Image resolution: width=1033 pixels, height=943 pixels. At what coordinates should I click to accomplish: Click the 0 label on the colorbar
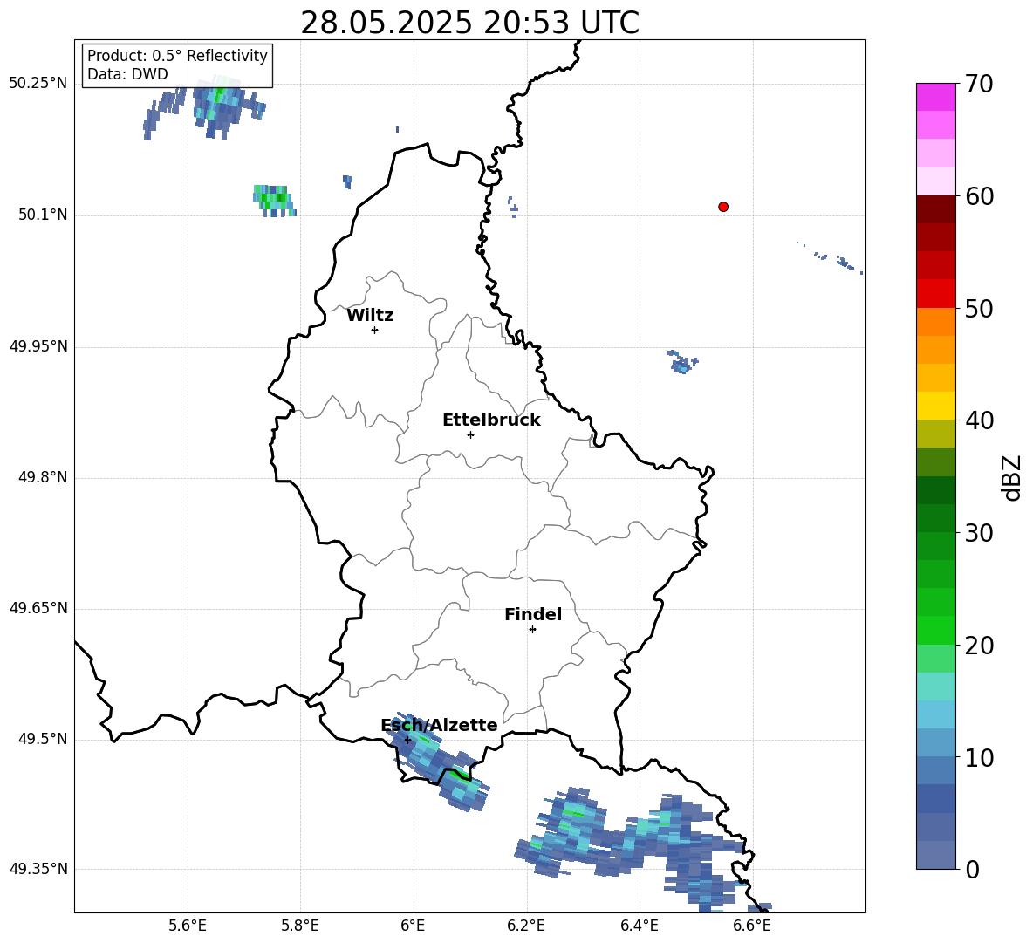tap(972, 870)
